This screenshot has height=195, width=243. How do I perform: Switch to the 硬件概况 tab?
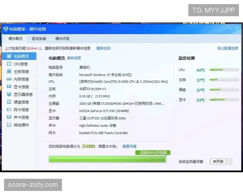[x=15, y=39]
